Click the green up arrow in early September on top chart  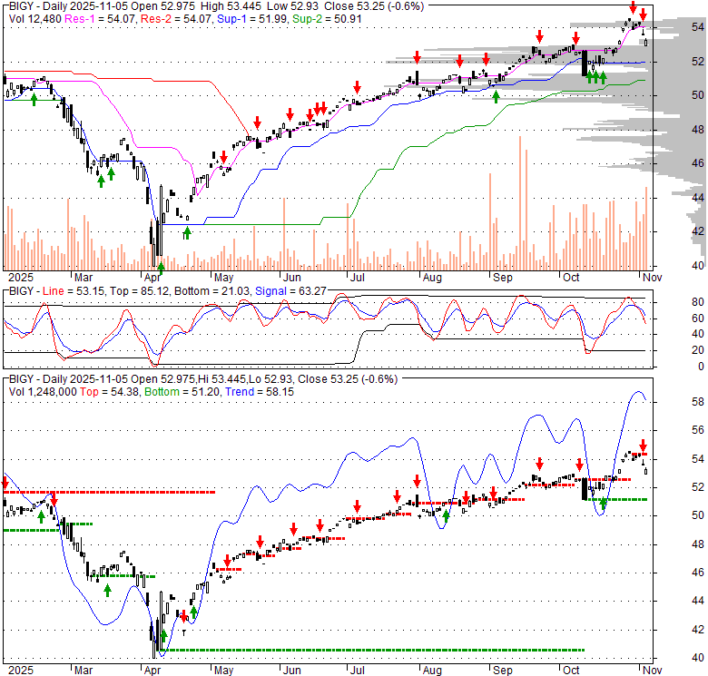(496, 96)
